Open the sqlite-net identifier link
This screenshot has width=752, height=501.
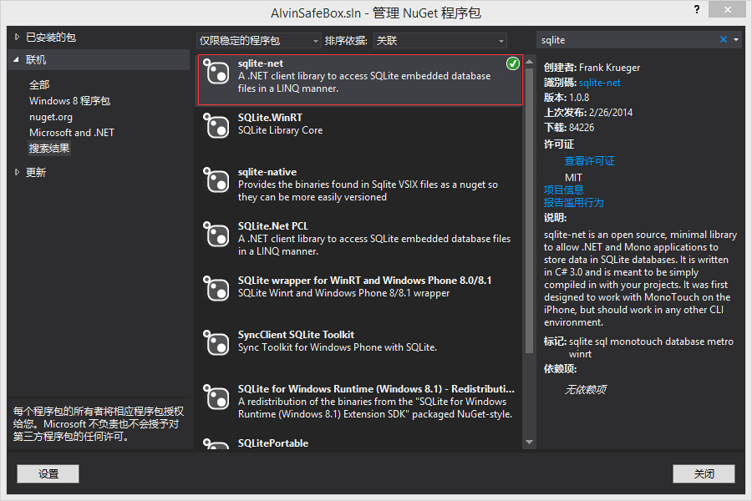coord(599,83)
